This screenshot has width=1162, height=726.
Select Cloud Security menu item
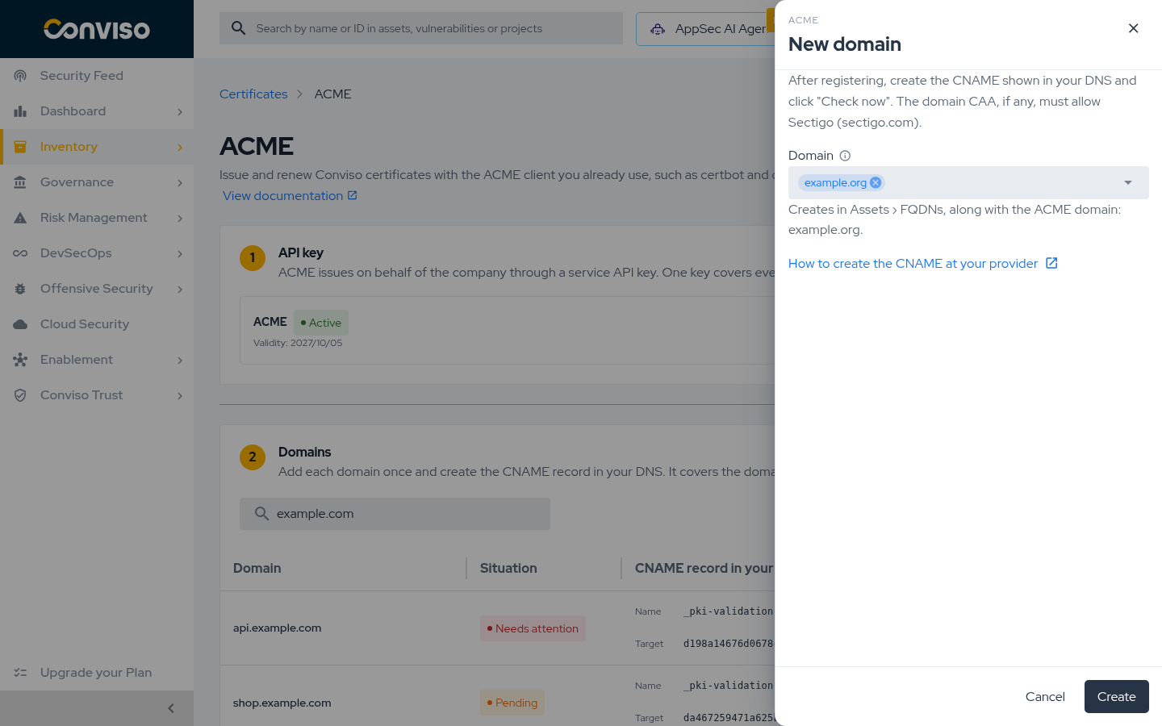tap(97, 324)
